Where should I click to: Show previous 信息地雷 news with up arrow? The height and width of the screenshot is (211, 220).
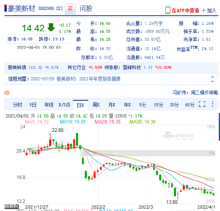[212, 77]
